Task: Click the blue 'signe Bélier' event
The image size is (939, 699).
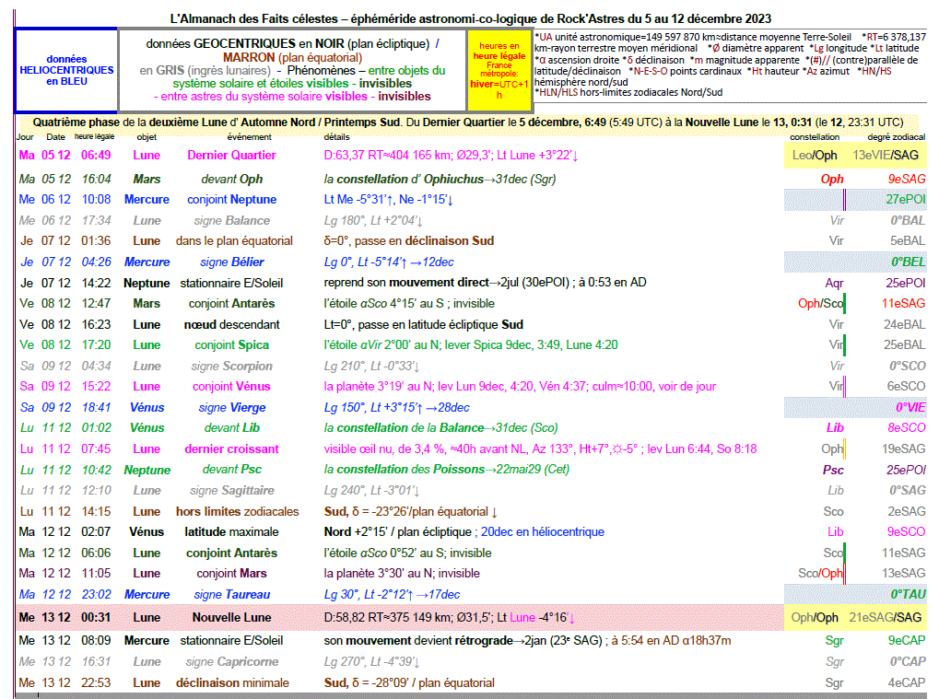Action: pos(232,262)
